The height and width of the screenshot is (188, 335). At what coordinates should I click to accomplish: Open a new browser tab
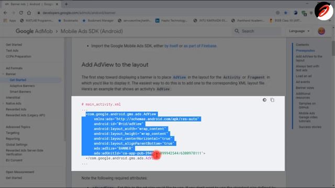coord(66,4)
